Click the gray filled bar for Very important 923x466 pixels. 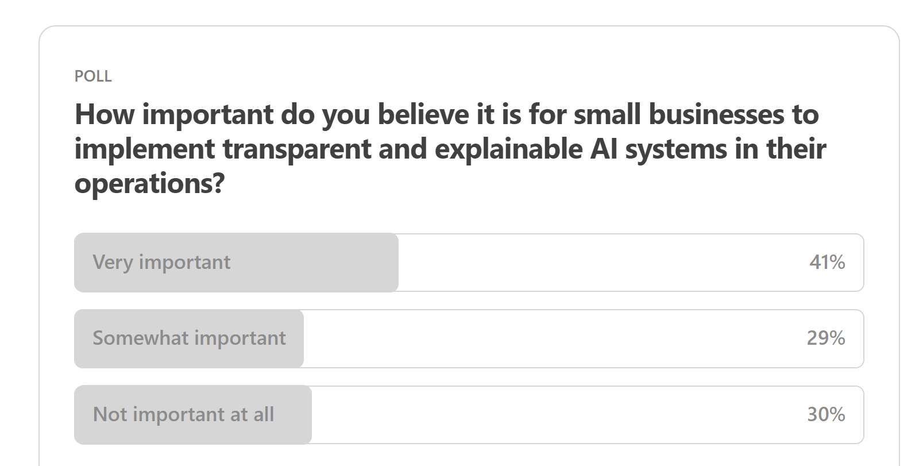[x=236, y=263]
